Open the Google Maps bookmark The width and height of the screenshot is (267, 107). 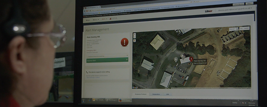(x=128, y=11)
